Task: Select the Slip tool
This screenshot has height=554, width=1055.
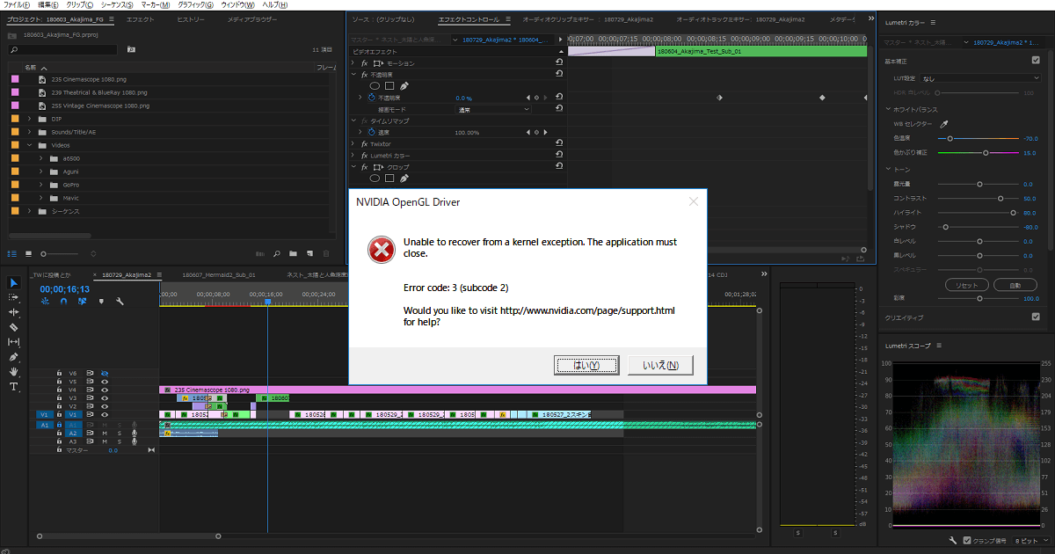Action: click(14, 342)
